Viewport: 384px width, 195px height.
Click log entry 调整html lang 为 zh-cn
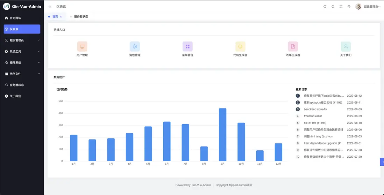coord(318,136)
